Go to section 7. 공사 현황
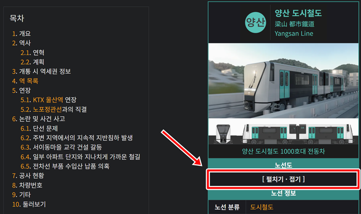The height and width of the screenshot is (214, 361). click(28, 176)
